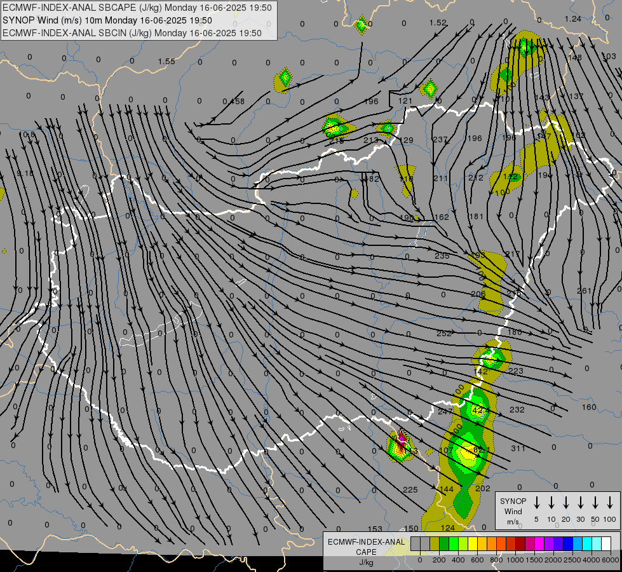622x572 pixels.
Task: Pick the pure yellow CAPE legend swatch
Action: pyautogui.click(x=473, y=543)
